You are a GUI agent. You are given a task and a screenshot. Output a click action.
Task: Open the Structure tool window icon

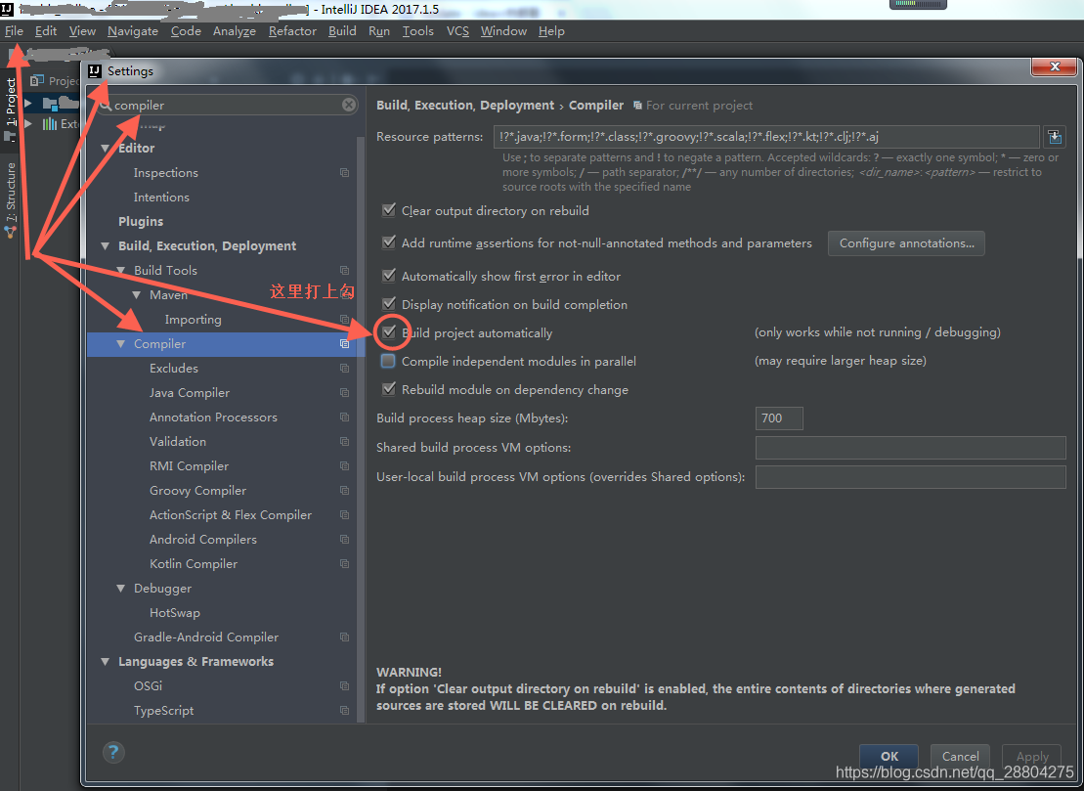click(11, 233)
